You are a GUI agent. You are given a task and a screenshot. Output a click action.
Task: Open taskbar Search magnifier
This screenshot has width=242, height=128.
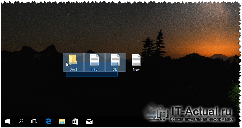point(21,121)
